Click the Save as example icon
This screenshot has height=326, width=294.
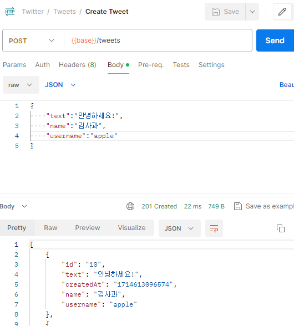coord(238,206)
